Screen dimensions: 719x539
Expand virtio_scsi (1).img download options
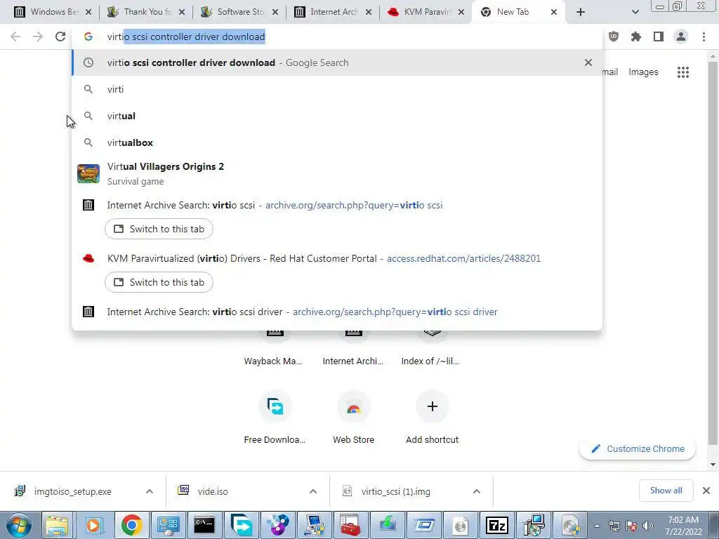coord(477,491)
